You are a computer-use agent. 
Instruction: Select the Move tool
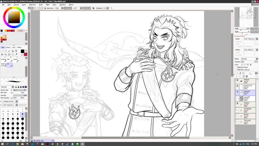pyautogui.click(x=2, y=55)
